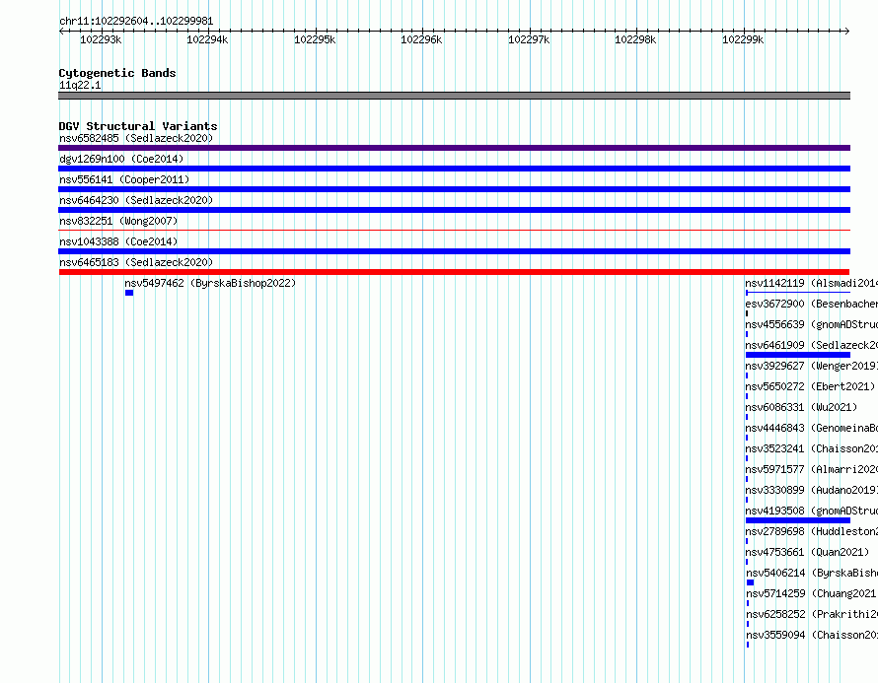Click the blue nsv556141 variant bar
Screen dimensions: 878x683
coord(454,189)
